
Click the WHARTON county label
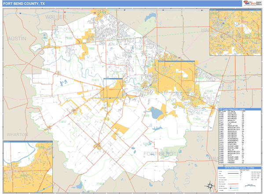(x=17, y=135)
